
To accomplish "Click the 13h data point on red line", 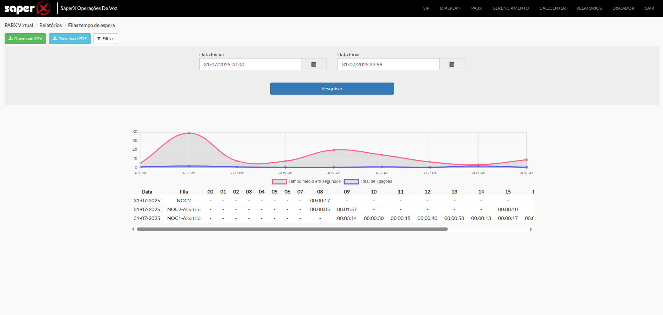I will pos(382,155).
